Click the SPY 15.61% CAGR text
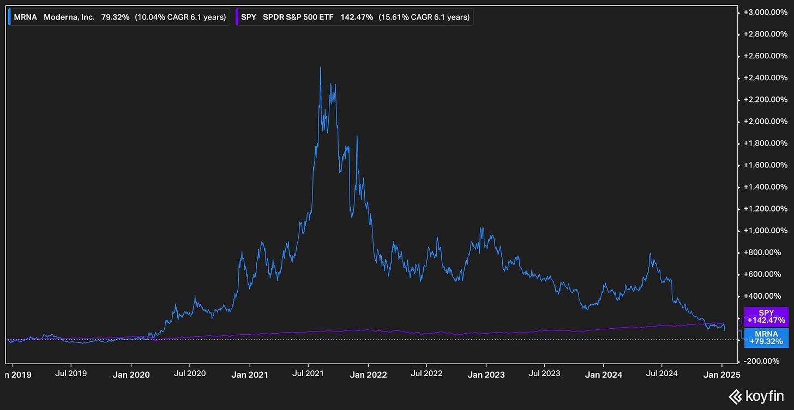This screenshot has width=794, height=410. coord(424,17)
